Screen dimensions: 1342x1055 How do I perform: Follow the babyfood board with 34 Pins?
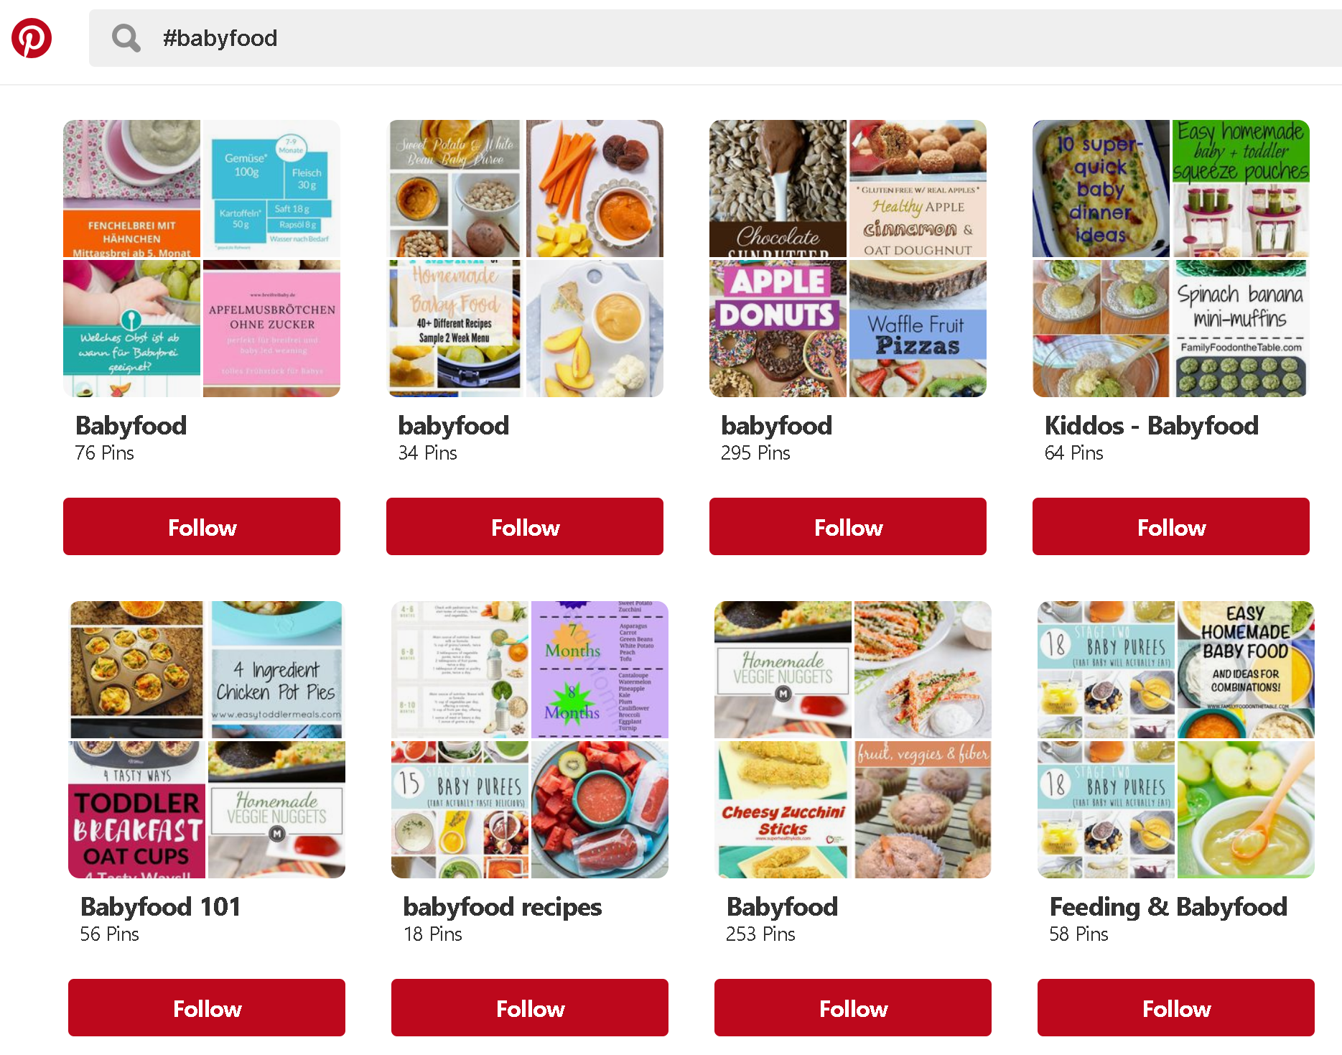525,526
